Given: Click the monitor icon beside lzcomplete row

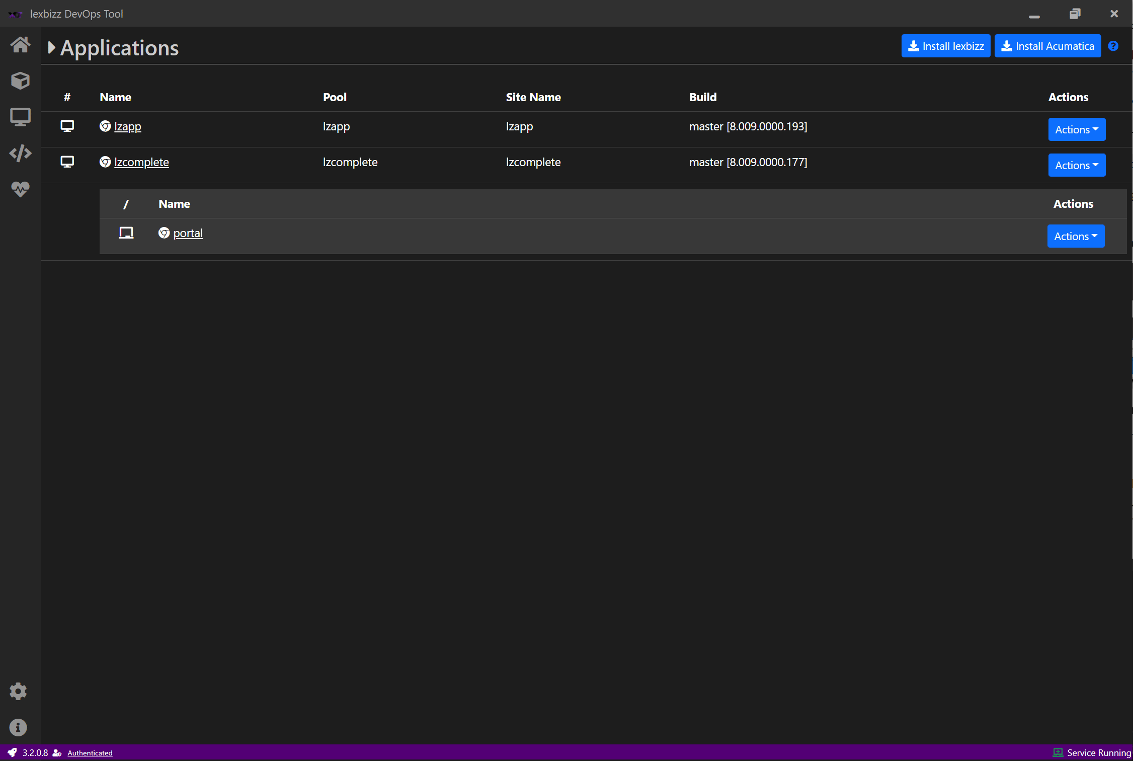Looking at the screenshot, I should pos(67,162).
